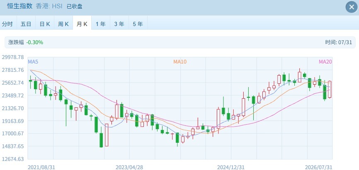The width and height of the screenshot is (359, 170).
Task: Click the 2023/04/28 date axis label
Action: point(129,168)
